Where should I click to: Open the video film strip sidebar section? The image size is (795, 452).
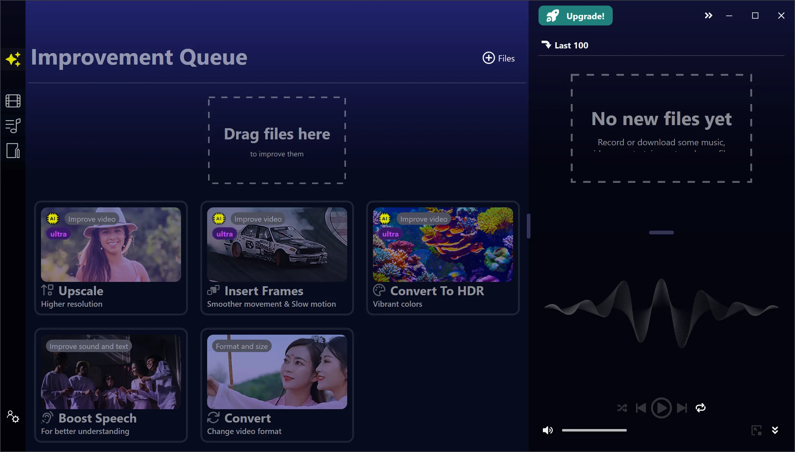(x=13, y=101)
